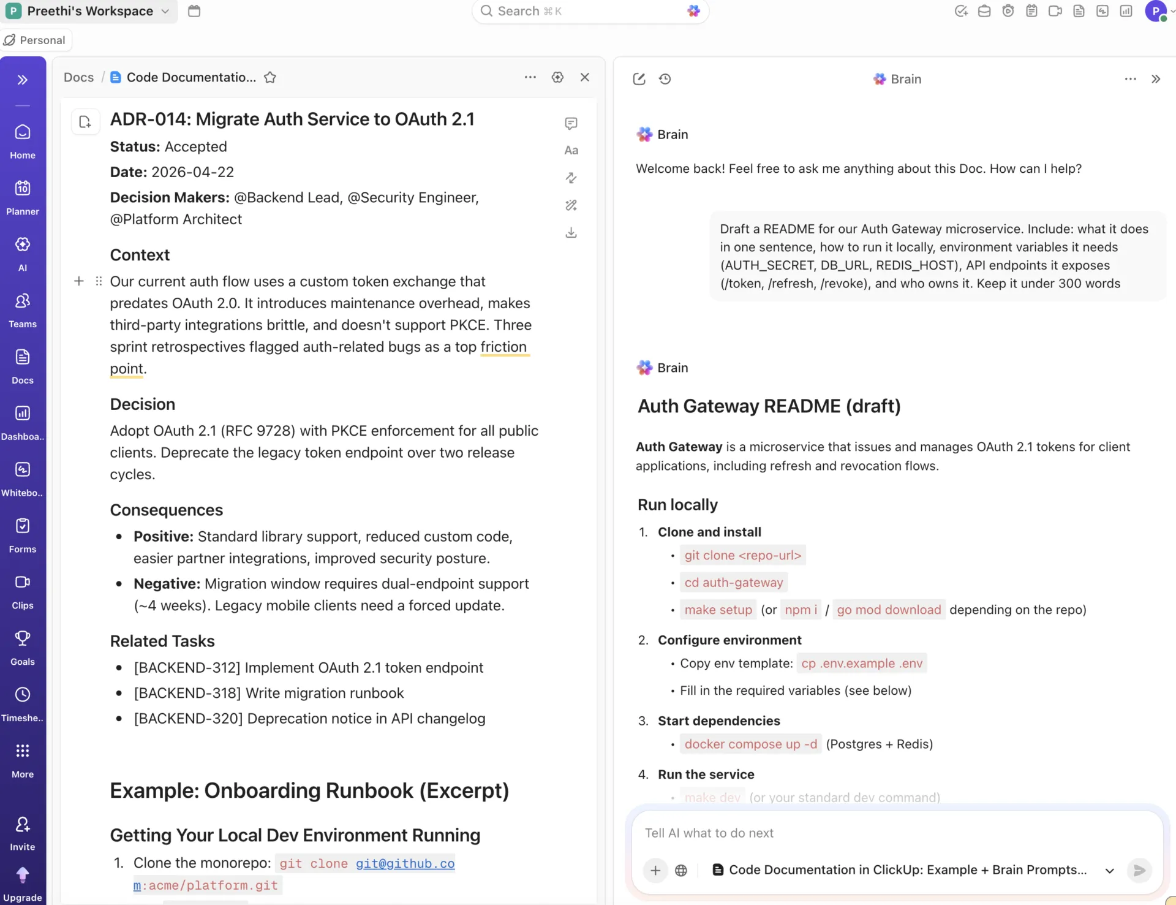Star the Code Documentation doc as favorite

[x=270, y=77]
